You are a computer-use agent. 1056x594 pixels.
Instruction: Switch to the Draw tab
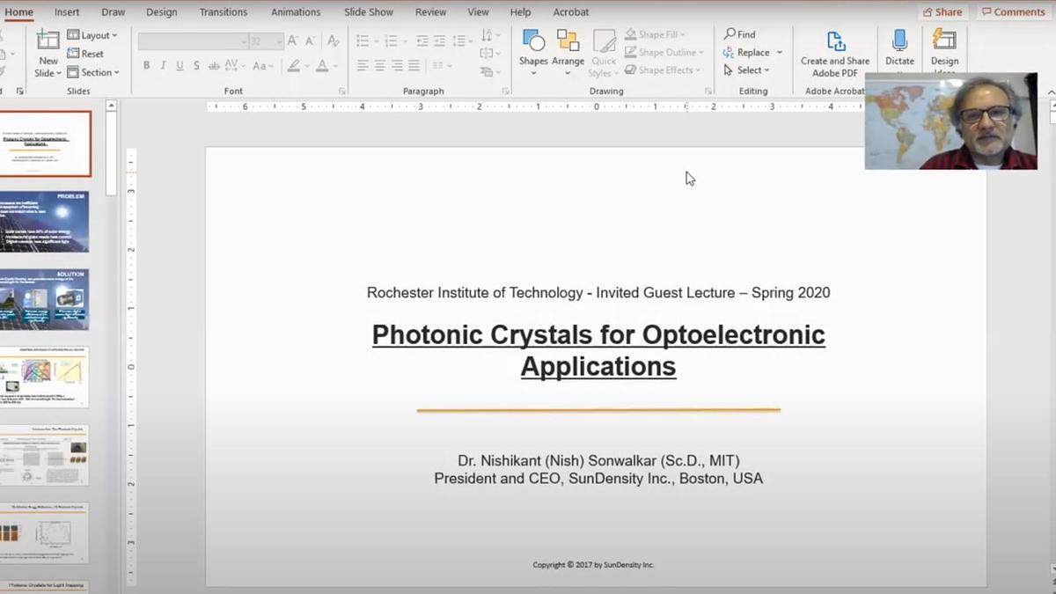click(113, 12)
